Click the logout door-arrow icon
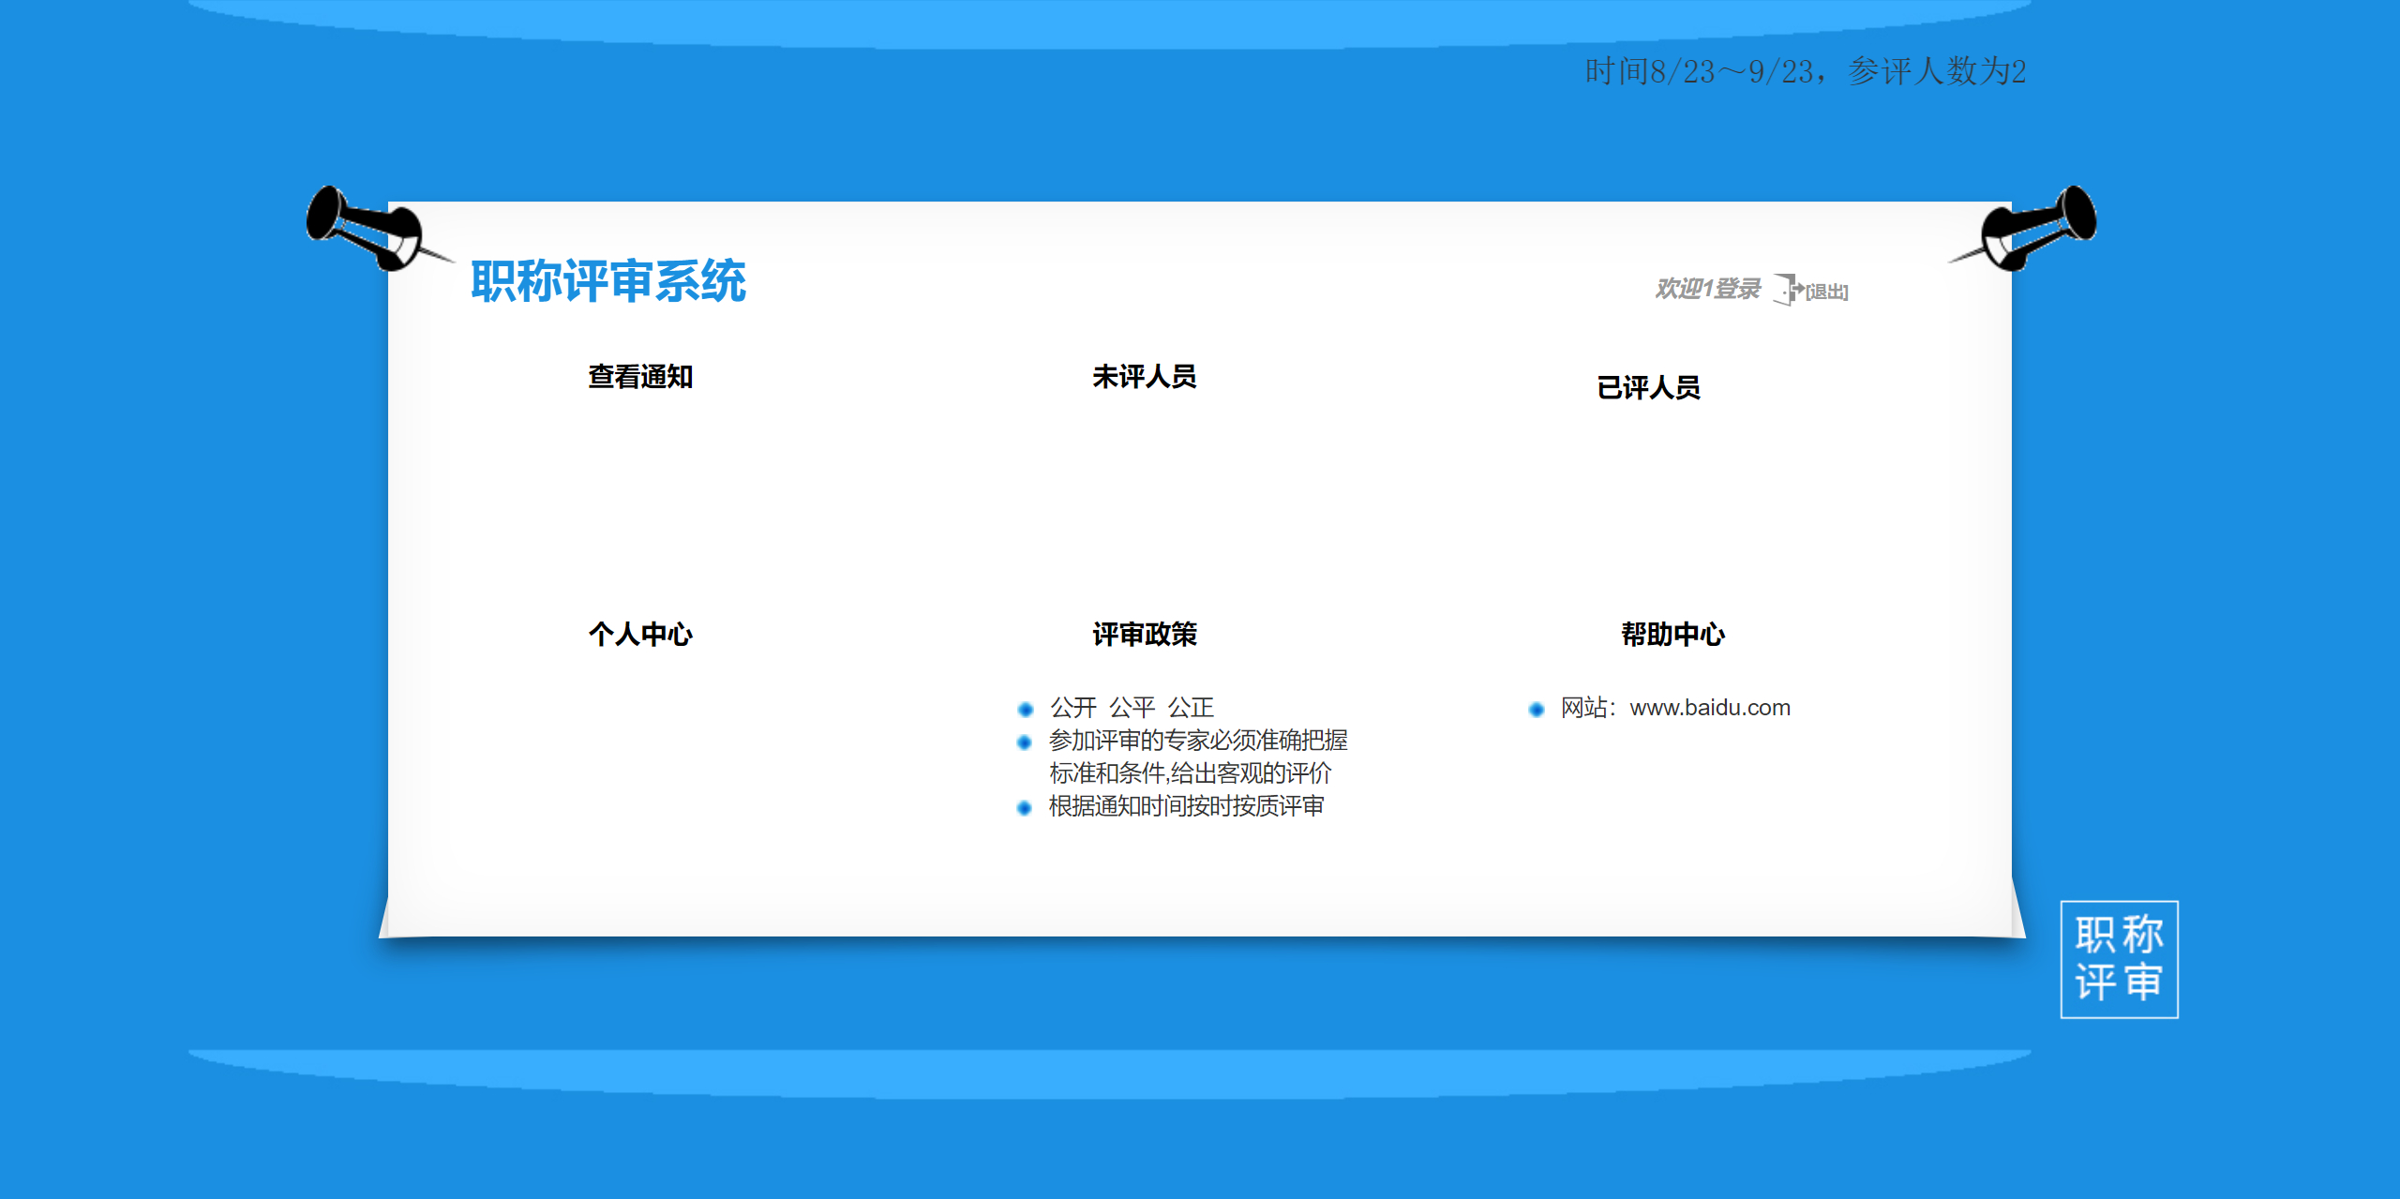The height and width of the screenshot is (1199, 2400). pyautogui.click(x=1788, y=289)
